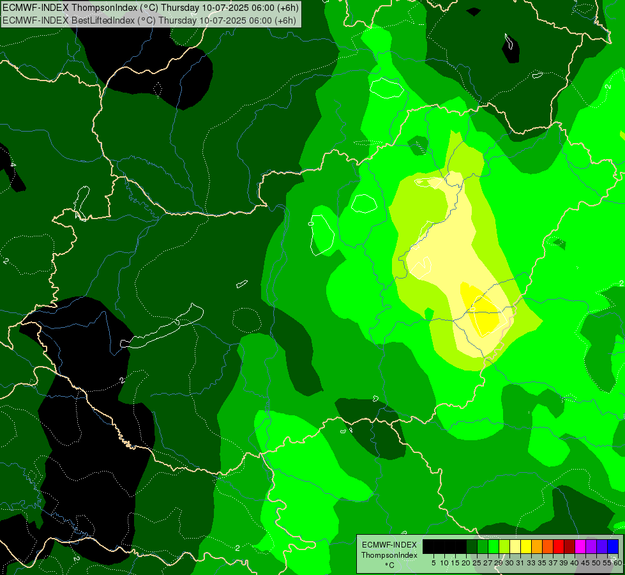Screen dimensions: 625x575
Task: Click the purple 45-50 legend swatch
Action: (591, 546)
